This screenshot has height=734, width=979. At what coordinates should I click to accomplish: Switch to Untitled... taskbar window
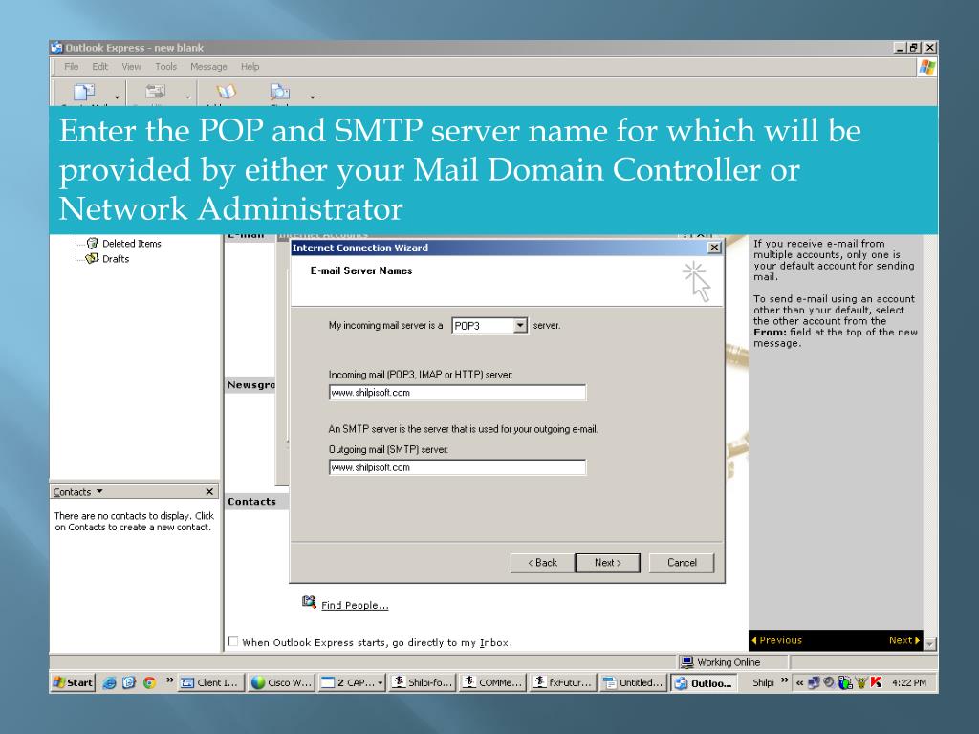(x=634, y=682)
